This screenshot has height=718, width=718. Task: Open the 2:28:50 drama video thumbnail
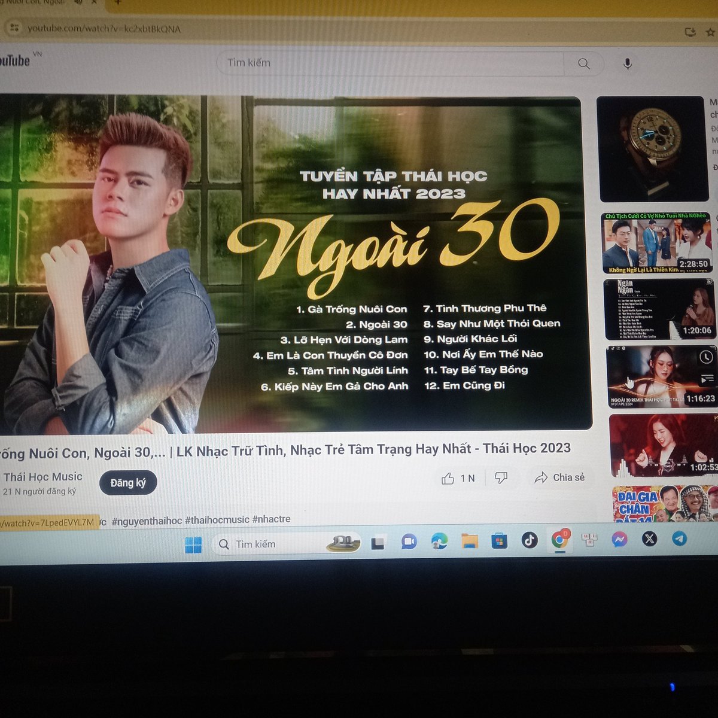(656, 243)
